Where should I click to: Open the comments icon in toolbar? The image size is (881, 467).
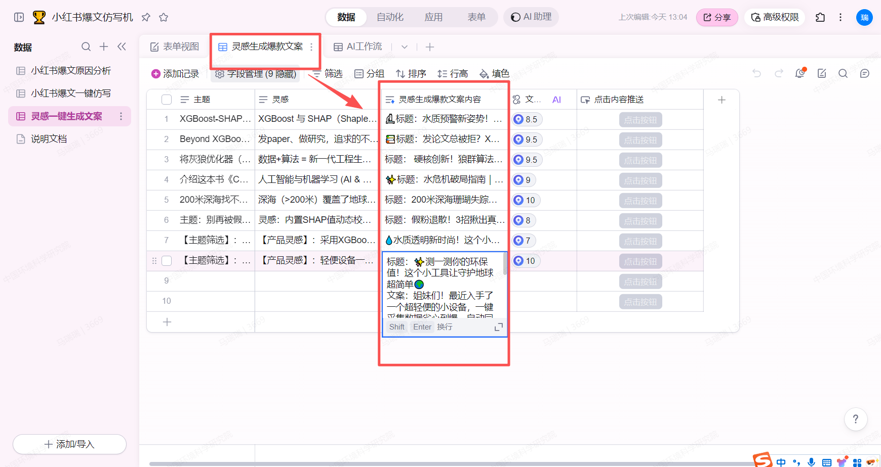click(865, 74)
